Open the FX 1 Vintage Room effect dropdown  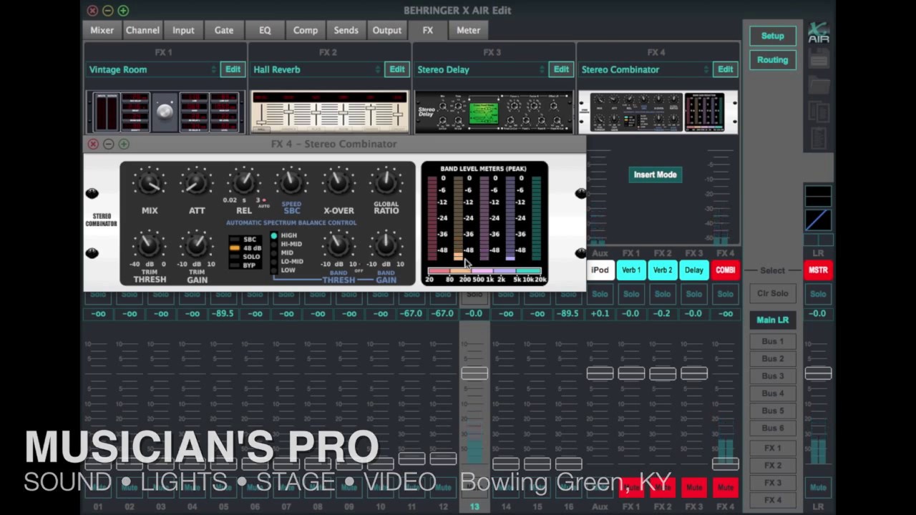click(x=152, y=69)
